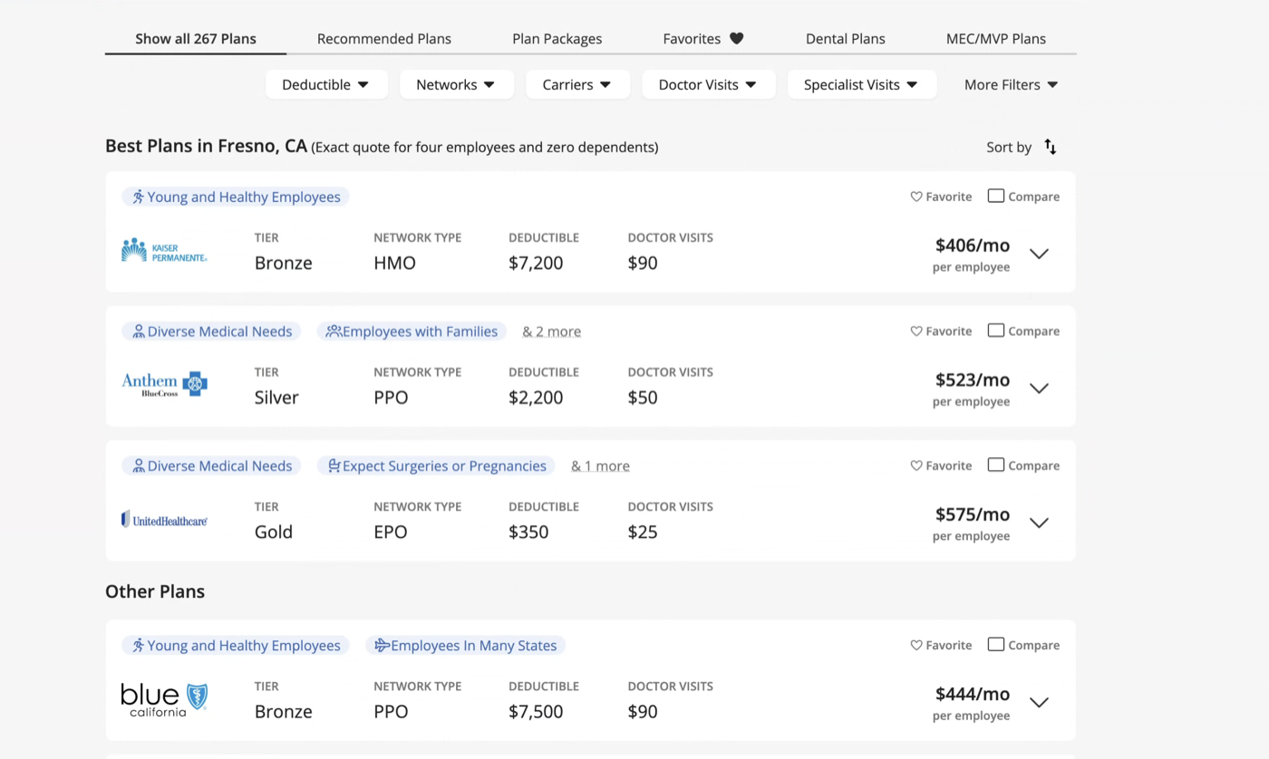Open the More Filters dropdown

point(1011,84)
